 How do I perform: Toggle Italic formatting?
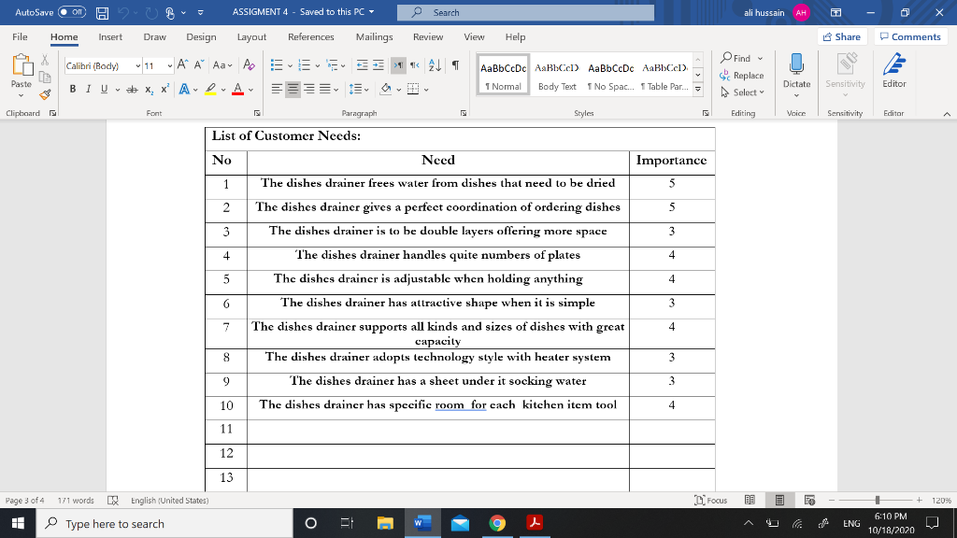pyautogui.click(x=89, y=89)
